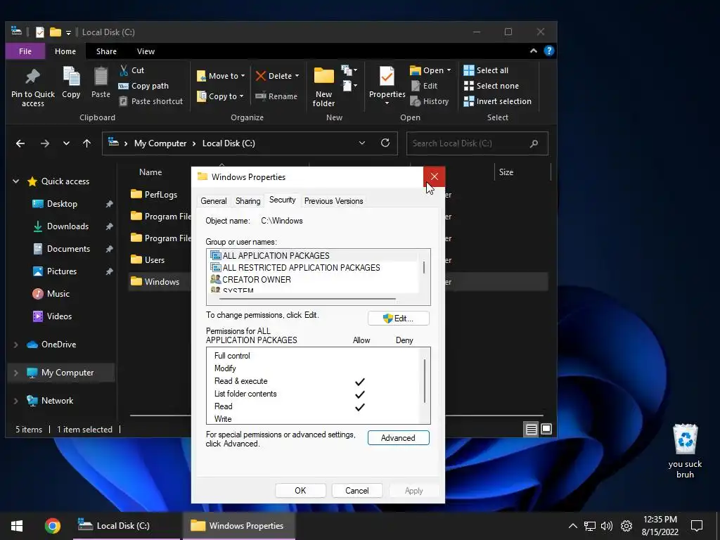Click the volume speaker tray icon

[x=607, y=526]
